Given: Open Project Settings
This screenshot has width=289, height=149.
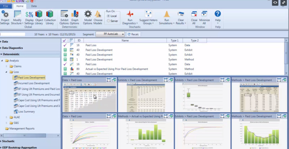Looking at the screenshot, I should click(x=5, y=17).
